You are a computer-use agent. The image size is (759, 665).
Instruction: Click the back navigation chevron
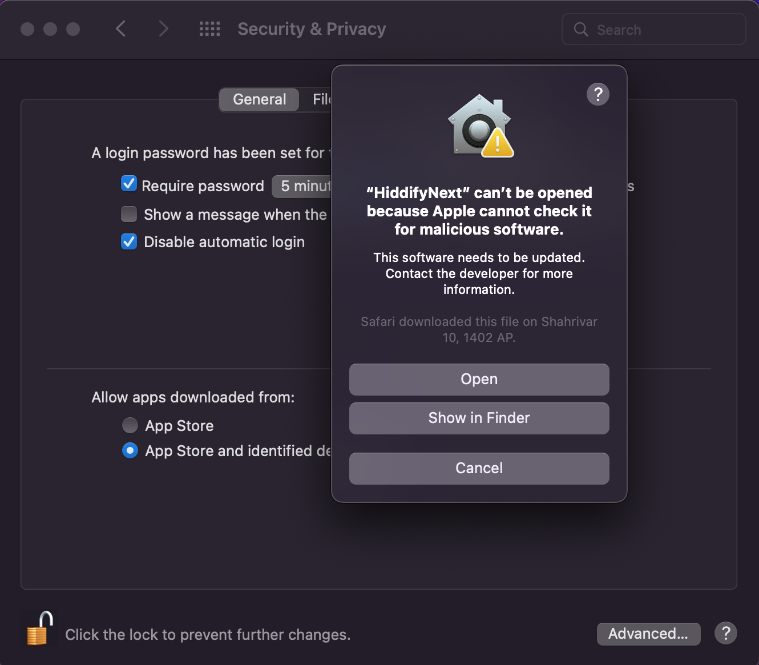coord(120,29)
